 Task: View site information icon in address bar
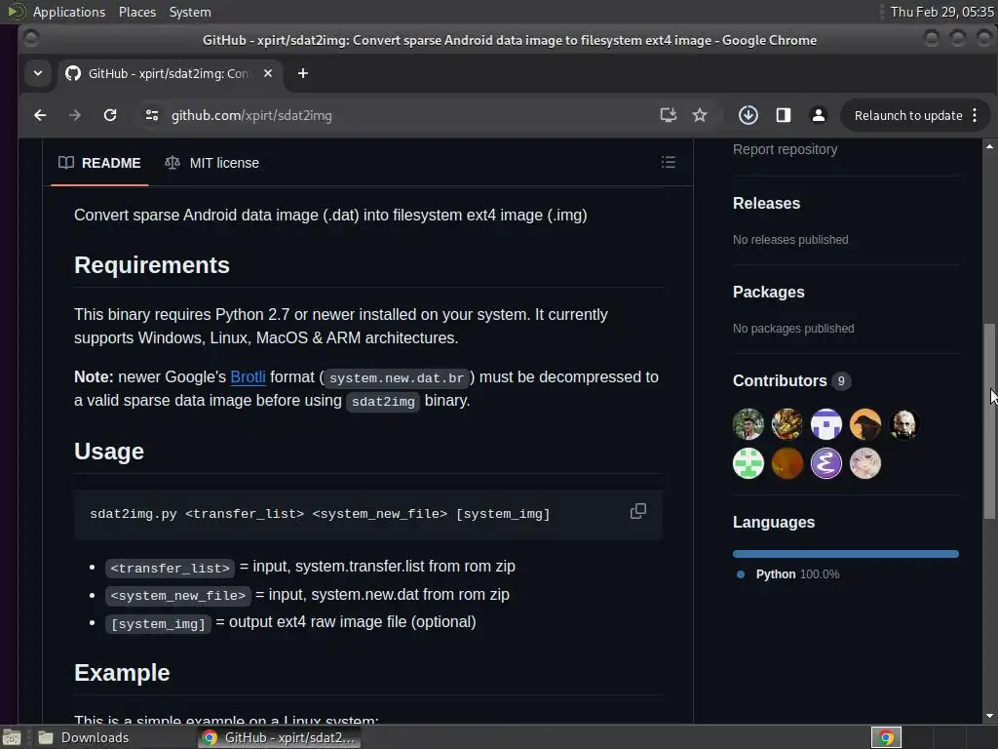[x=151, y=115]
